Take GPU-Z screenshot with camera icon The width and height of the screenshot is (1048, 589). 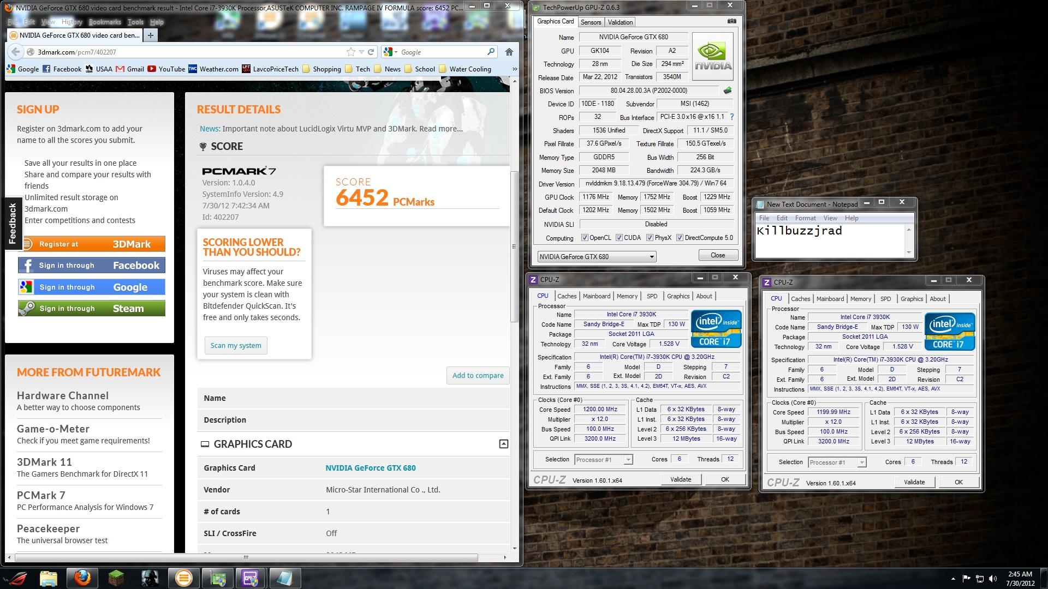pos(732,21)
